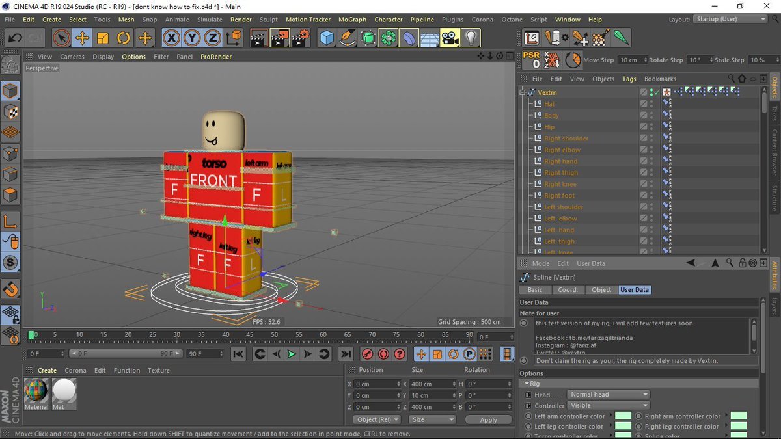The width and height of the screenshot is (781, 439).
Task: Switch to the Basic tab
Action: pos(534,290)
